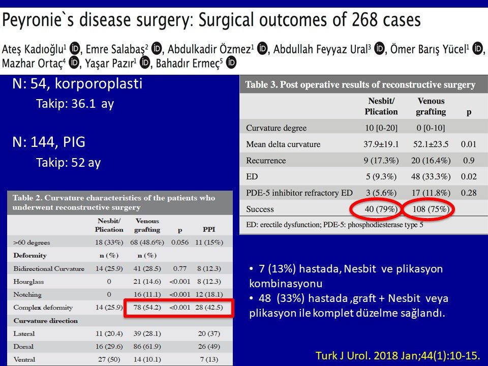
Task: Click the Recurrence value '20 (16.4%)'
Action: pyautogui.click(x=431, y=160)
